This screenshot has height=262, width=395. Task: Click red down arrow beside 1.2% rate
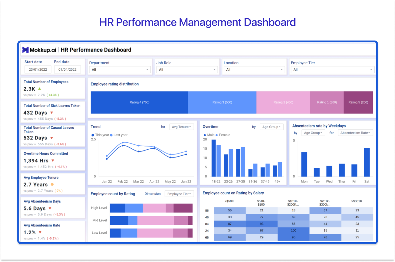tap(40, 232)
